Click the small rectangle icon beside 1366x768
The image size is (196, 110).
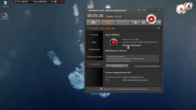89,28
